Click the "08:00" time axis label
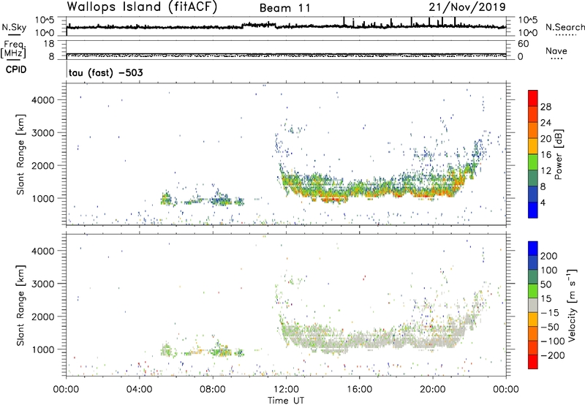 [x=213, y=390]
